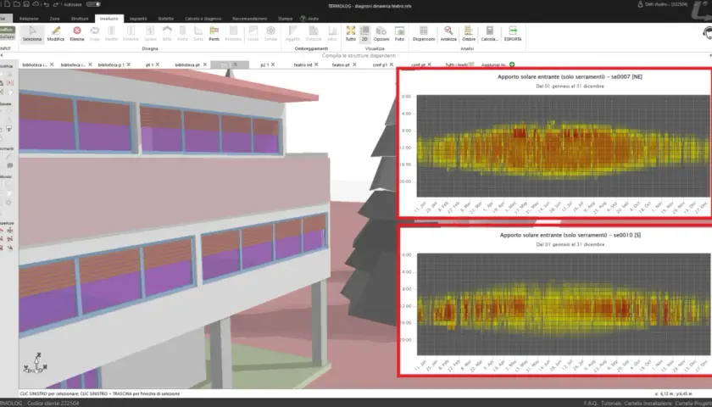Run the Analizza magnifier tool

(x=448, y=34)
